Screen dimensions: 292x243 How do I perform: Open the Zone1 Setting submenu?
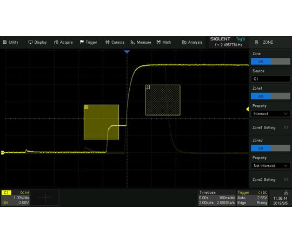pos(270,127)
